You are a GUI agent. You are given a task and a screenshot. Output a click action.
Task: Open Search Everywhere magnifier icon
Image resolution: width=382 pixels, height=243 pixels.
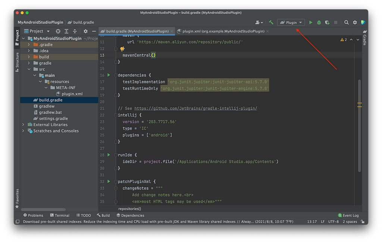point(346,22)
